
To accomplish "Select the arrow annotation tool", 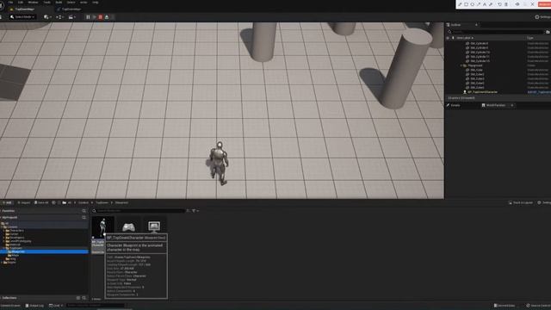I will pos(479,4).
